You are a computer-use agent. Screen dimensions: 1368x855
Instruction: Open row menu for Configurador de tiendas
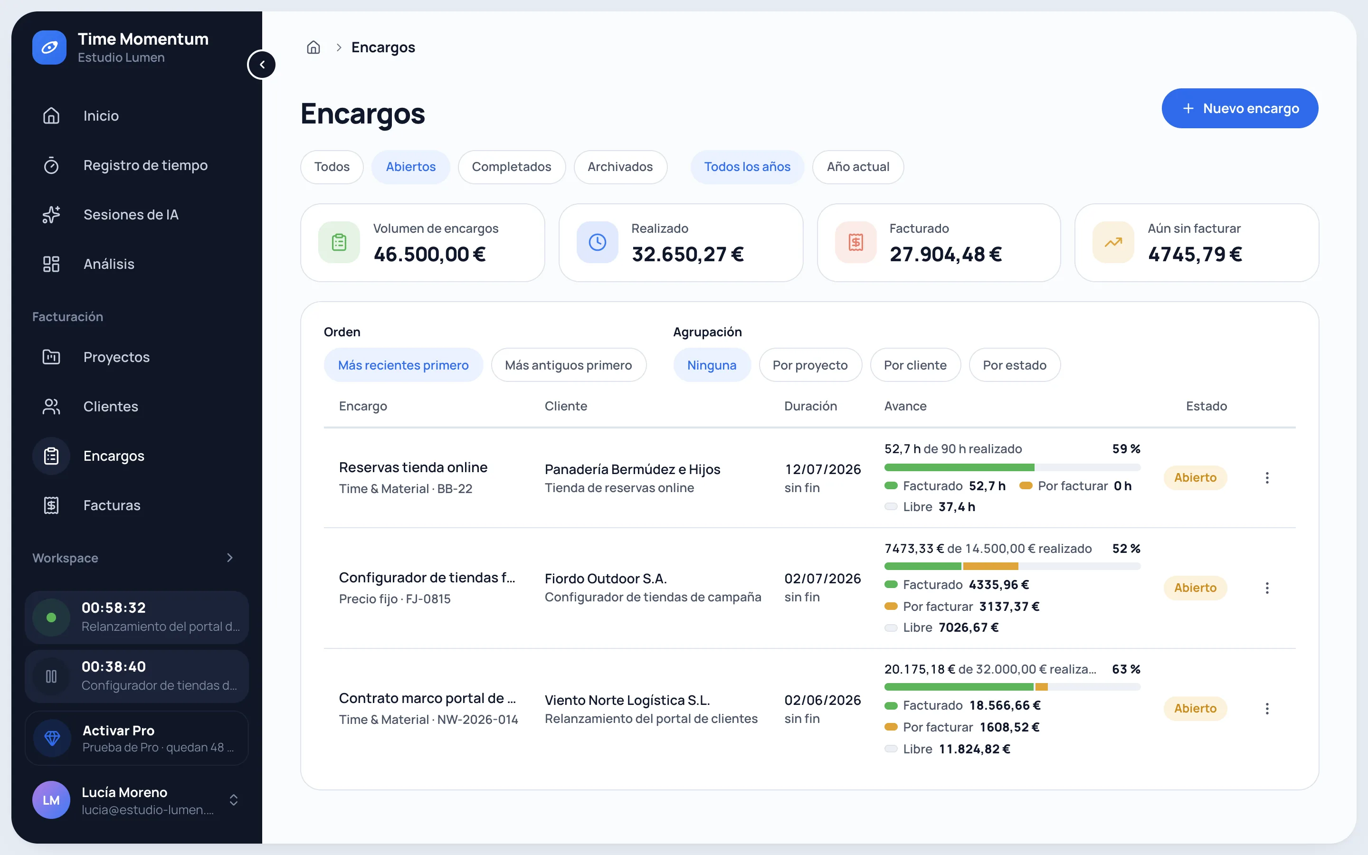[x=1267, y=588]
